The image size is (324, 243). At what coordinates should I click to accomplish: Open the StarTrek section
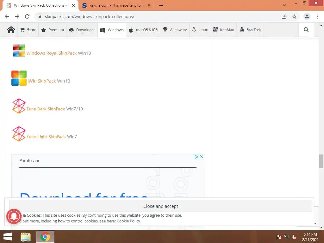click(x=250, y=30)
